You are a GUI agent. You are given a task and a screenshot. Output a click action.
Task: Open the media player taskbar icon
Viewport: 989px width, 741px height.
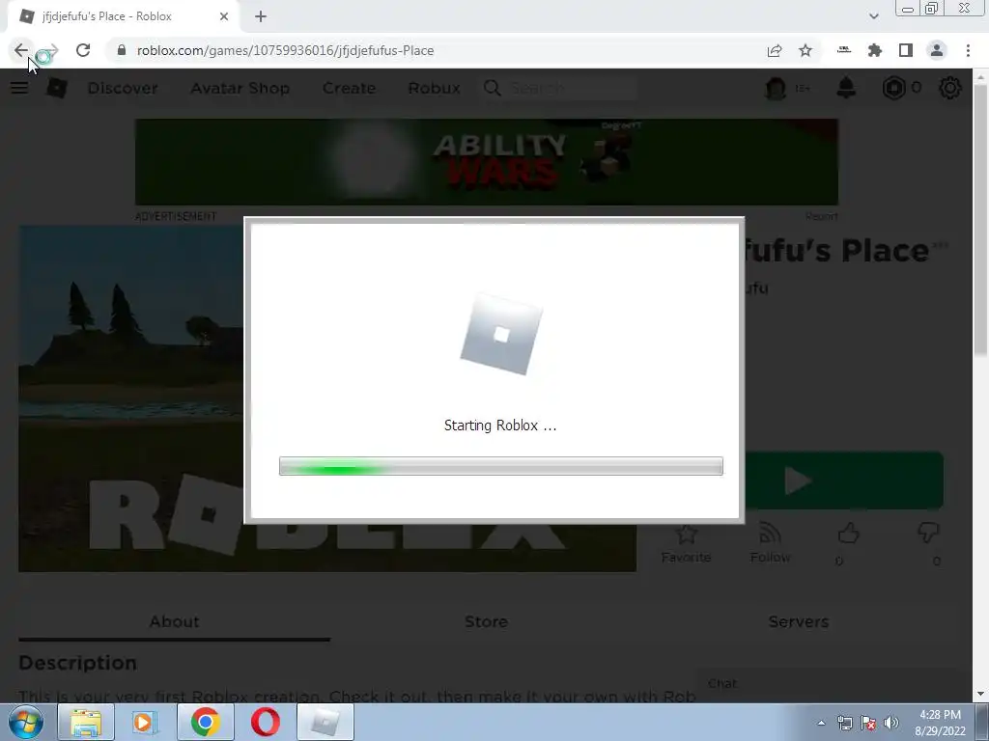point(146,722)
